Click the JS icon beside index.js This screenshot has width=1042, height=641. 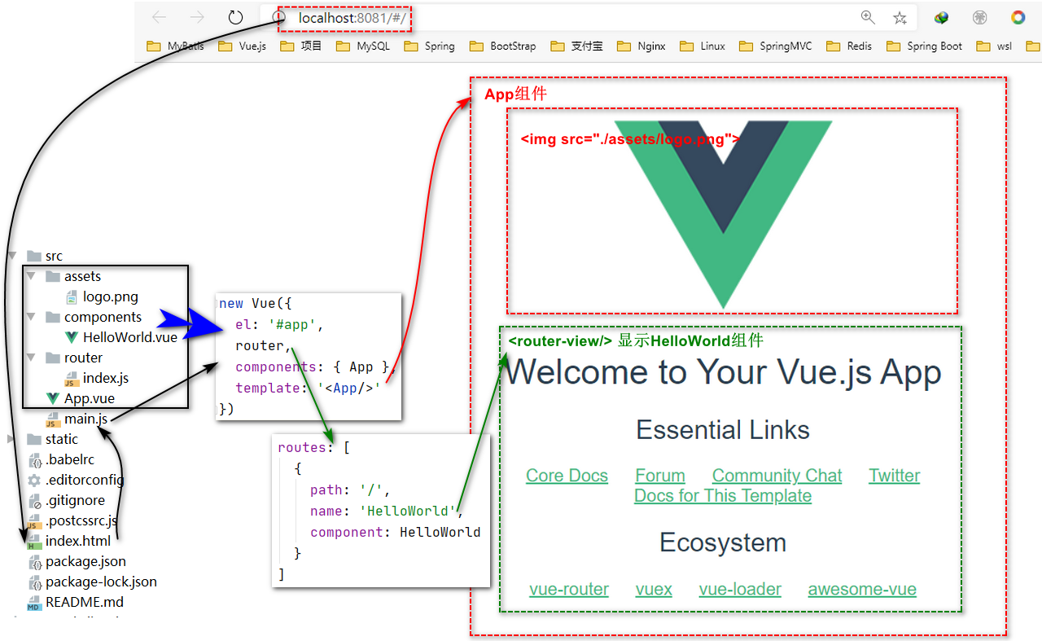pos(72,378)
